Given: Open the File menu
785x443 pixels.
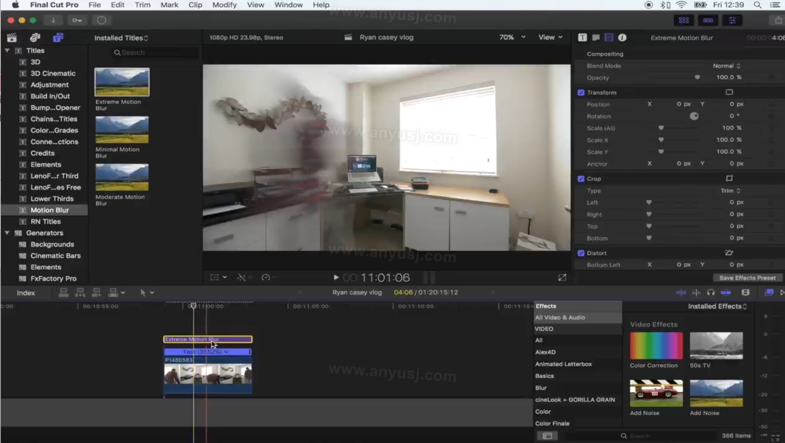Looking at the screenshot, I should click(x=94, y=5).
